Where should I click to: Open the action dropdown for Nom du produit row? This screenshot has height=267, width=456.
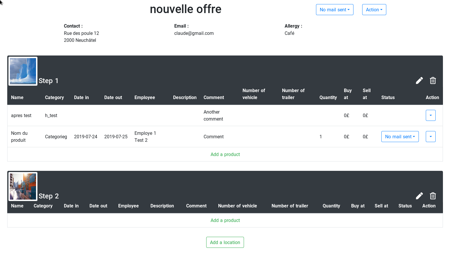(430, 137)
